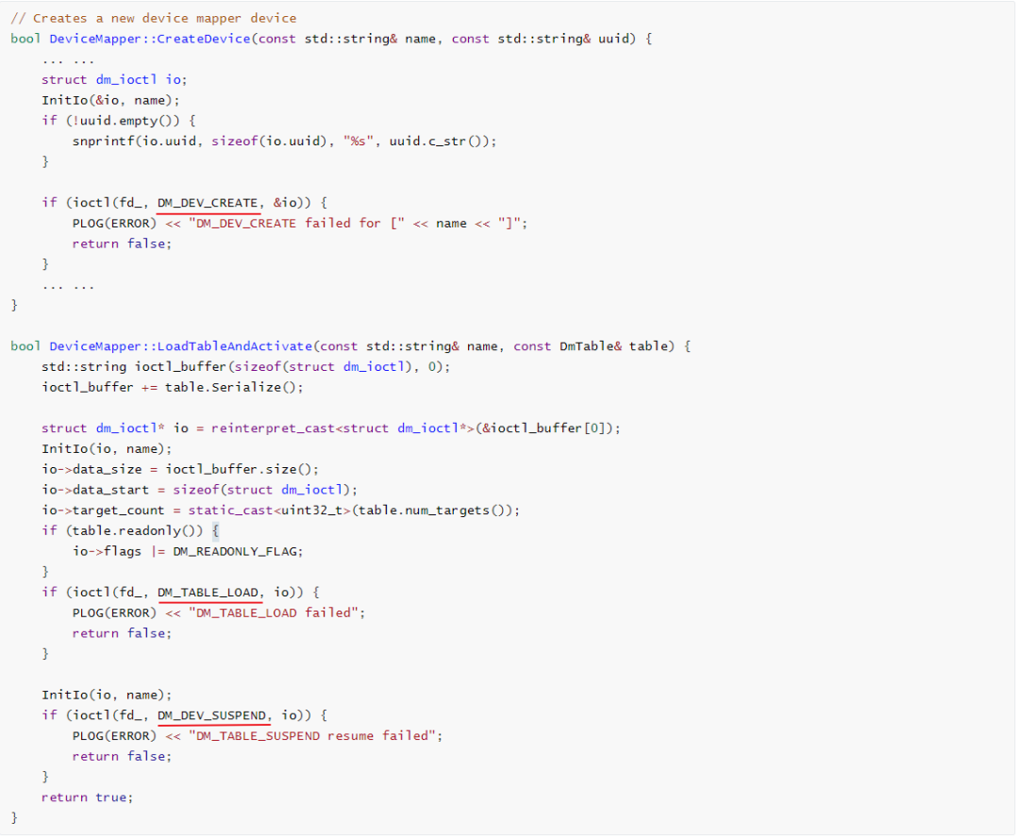Screen dimensions: 1019x838
Task: Click the line "io->data_start = sizeof(struct dm_ioctl);"
Action: tap(199, 490)
